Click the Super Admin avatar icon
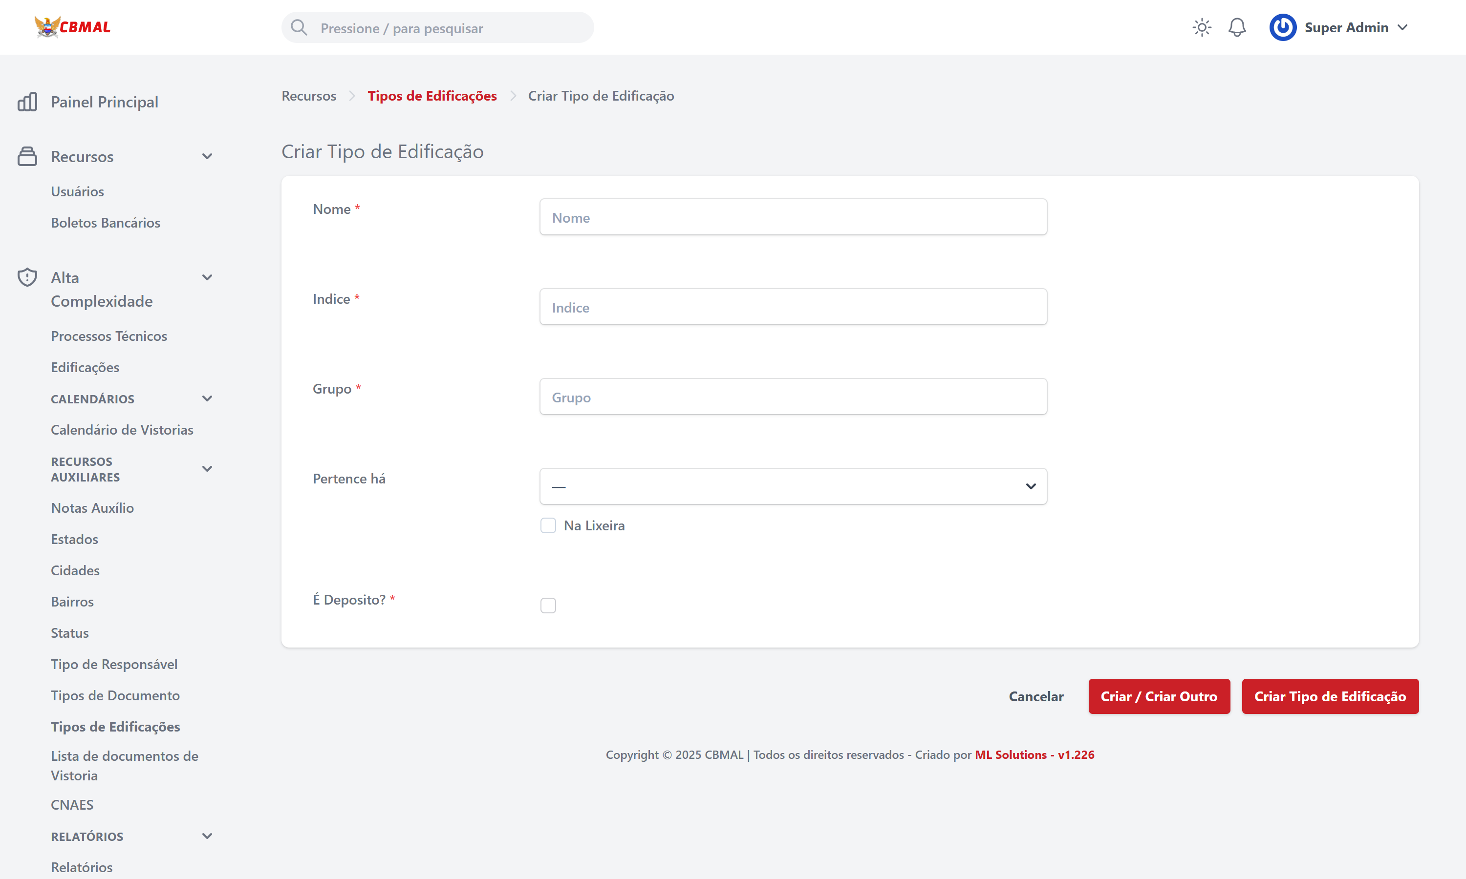 pos(1282,27)
